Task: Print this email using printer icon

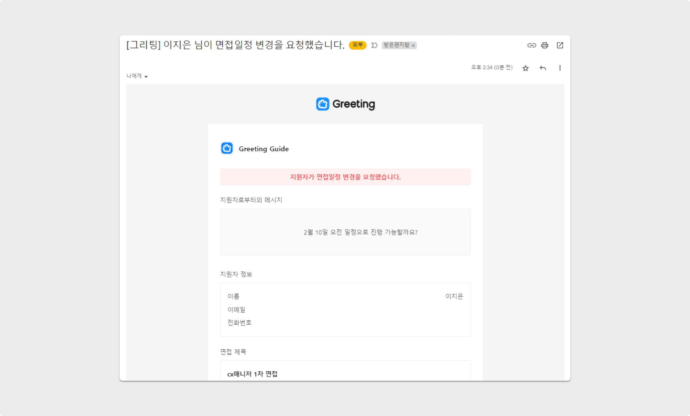Action: (x=545, y=45)
